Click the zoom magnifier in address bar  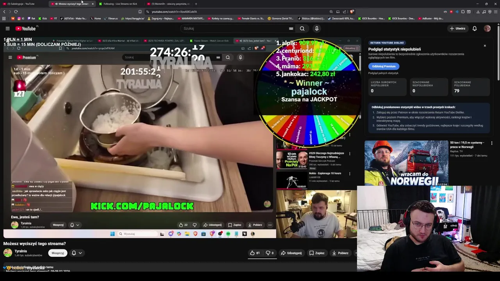(331, 12)
